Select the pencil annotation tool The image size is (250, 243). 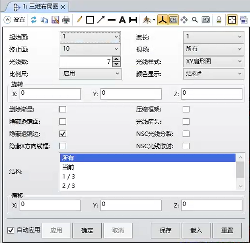pyautogui.click(x=79, y=20)
